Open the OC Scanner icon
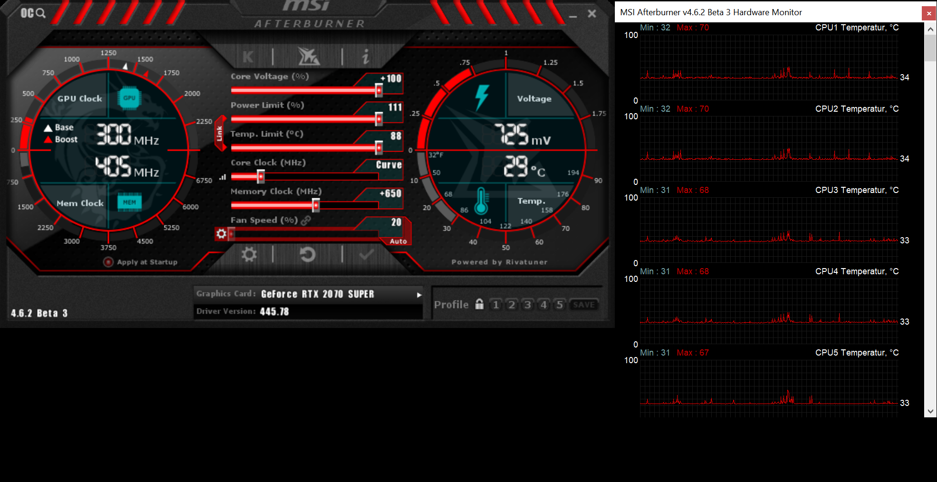Image resolution: width=937 pixels, height=482 pixels. coord(33,13)
